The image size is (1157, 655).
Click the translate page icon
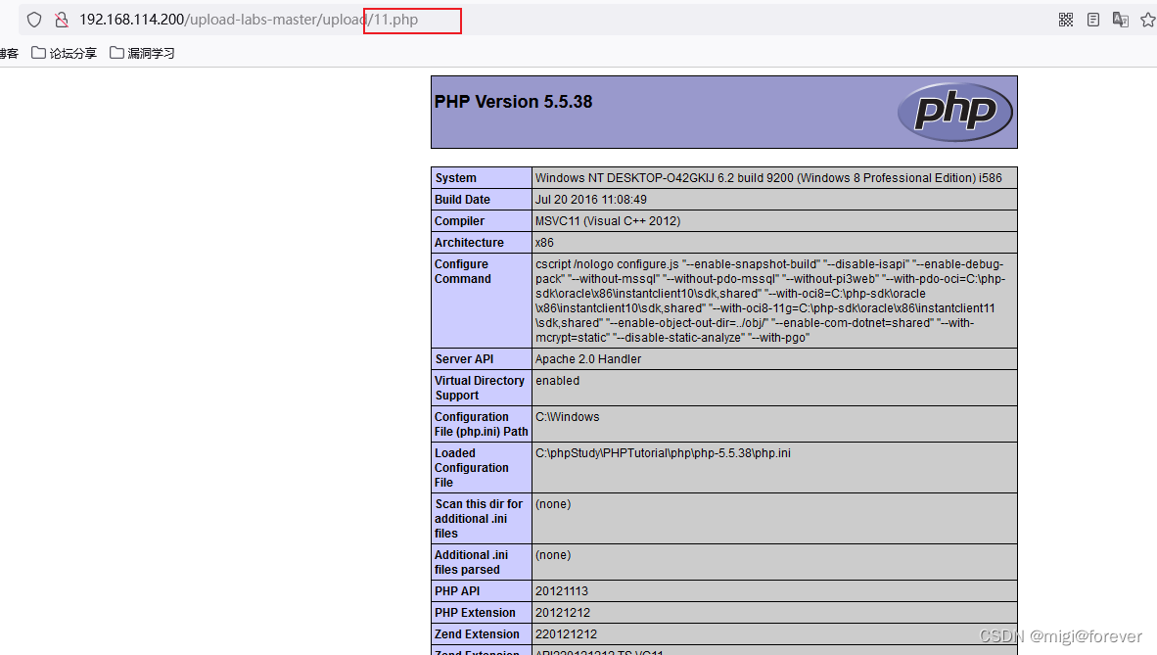[1121, 20]
